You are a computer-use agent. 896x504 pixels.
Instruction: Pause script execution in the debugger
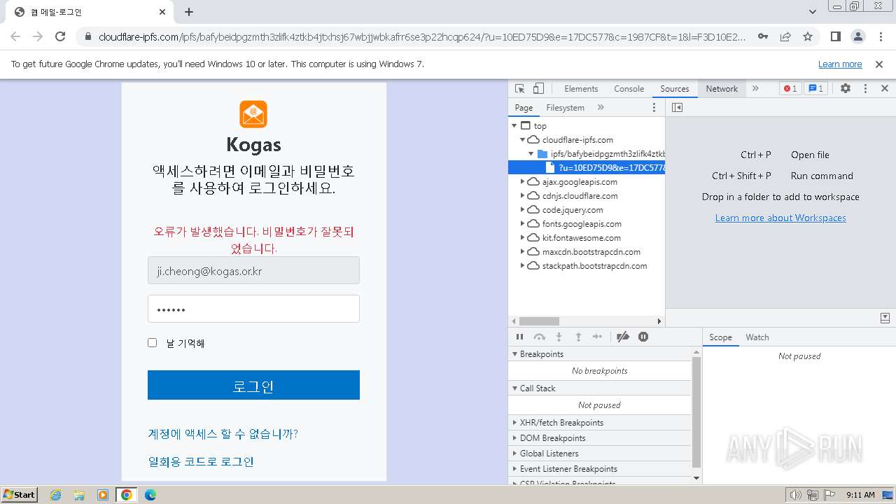pyautogui.click(x=519, y=337)
